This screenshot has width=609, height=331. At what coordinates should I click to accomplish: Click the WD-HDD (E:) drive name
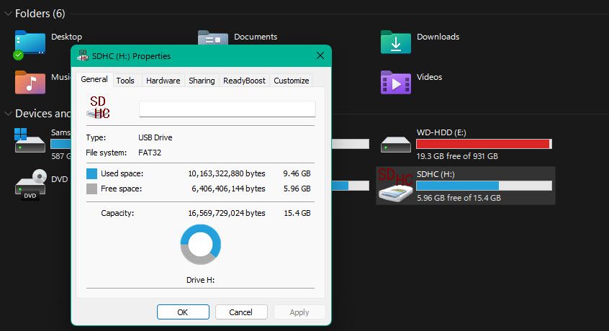(441, 132)
